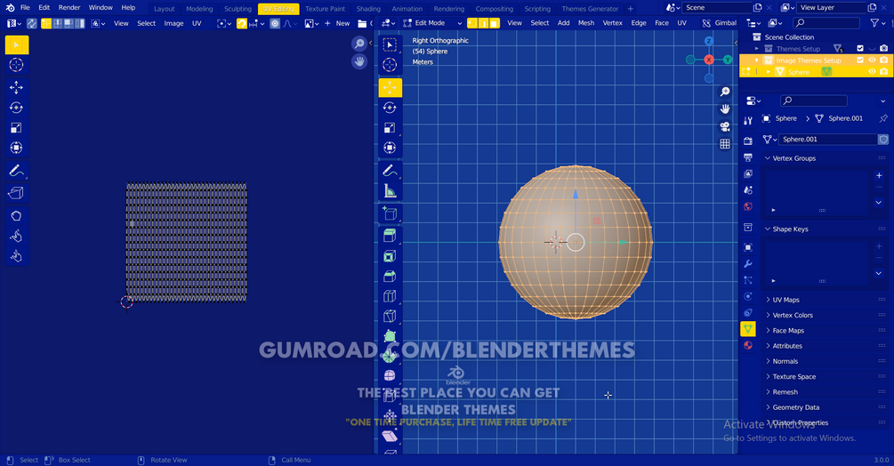
Task: Hide Image Themes Setup with eye icon
Action: pyautogui.click(x=872, y=60)
